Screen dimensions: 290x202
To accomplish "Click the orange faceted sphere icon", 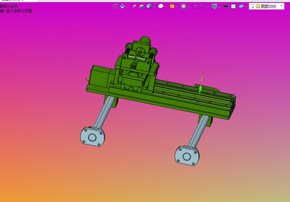I will pyautogui.click(x=172, y=6).
